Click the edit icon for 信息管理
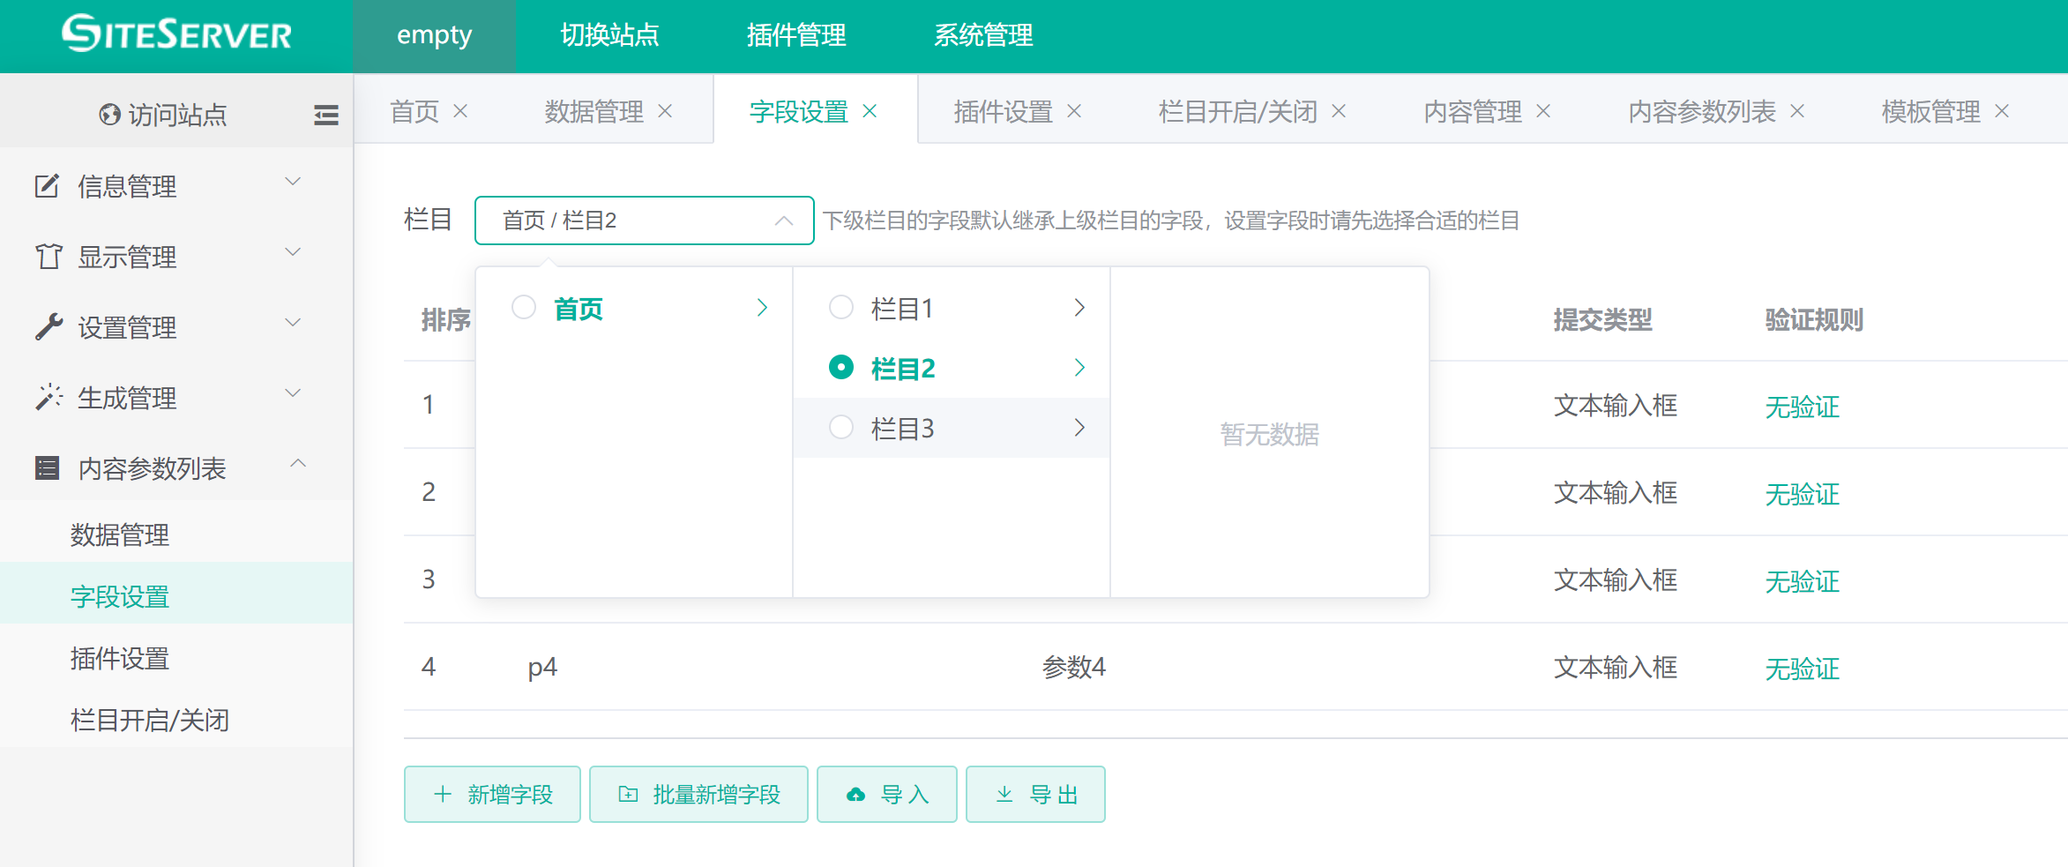This screenshot has height=867, width=2068. 47,186
